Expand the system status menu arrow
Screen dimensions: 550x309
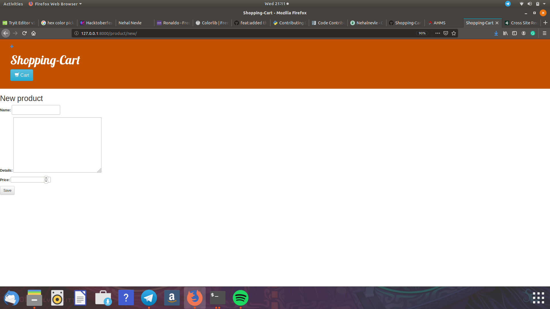pos(544,4)
